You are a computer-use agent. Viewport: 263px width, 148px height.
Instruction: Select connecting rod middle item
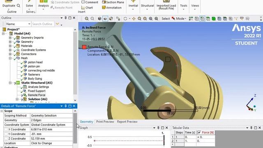pos(41,70)
